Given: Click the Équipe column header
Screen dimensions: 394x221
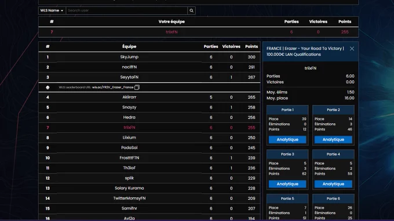Looking at the screenshot, I should [129, 46].
